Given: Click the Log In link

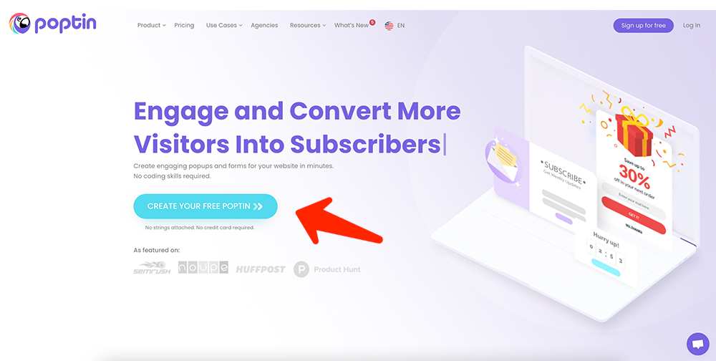Looking at the screenshot, I should 692,26.
